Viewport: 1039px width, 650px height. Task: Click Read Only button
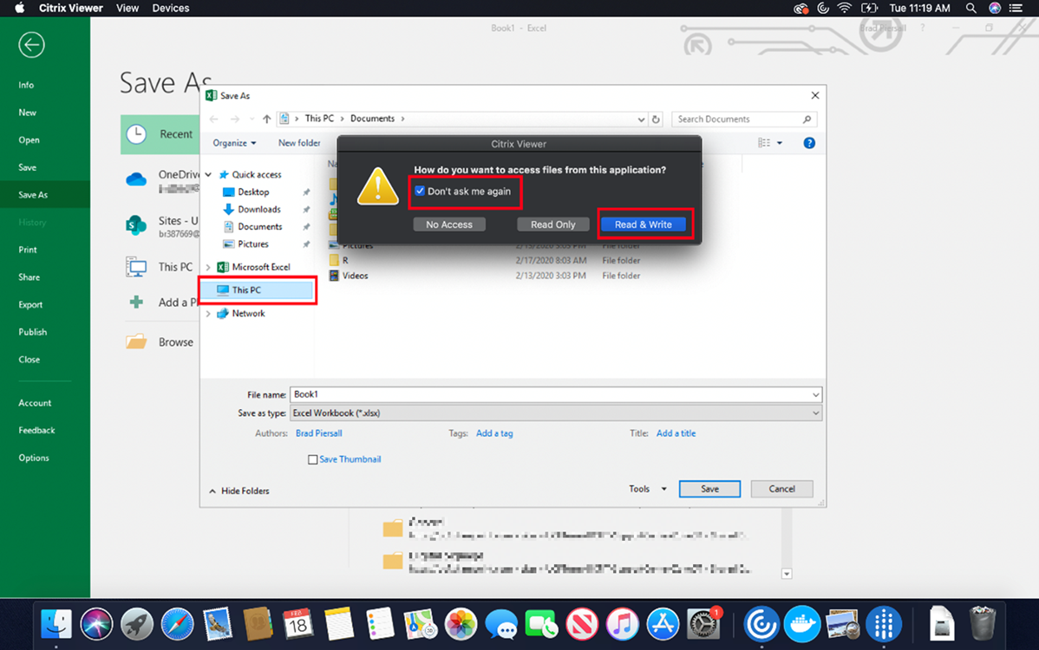coord(552,224)
